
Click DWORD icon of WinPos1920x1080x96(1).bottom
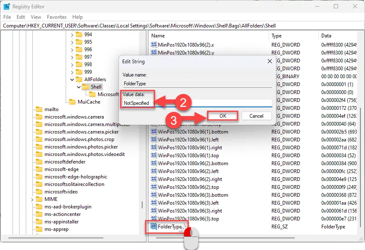tap(154, 131)
